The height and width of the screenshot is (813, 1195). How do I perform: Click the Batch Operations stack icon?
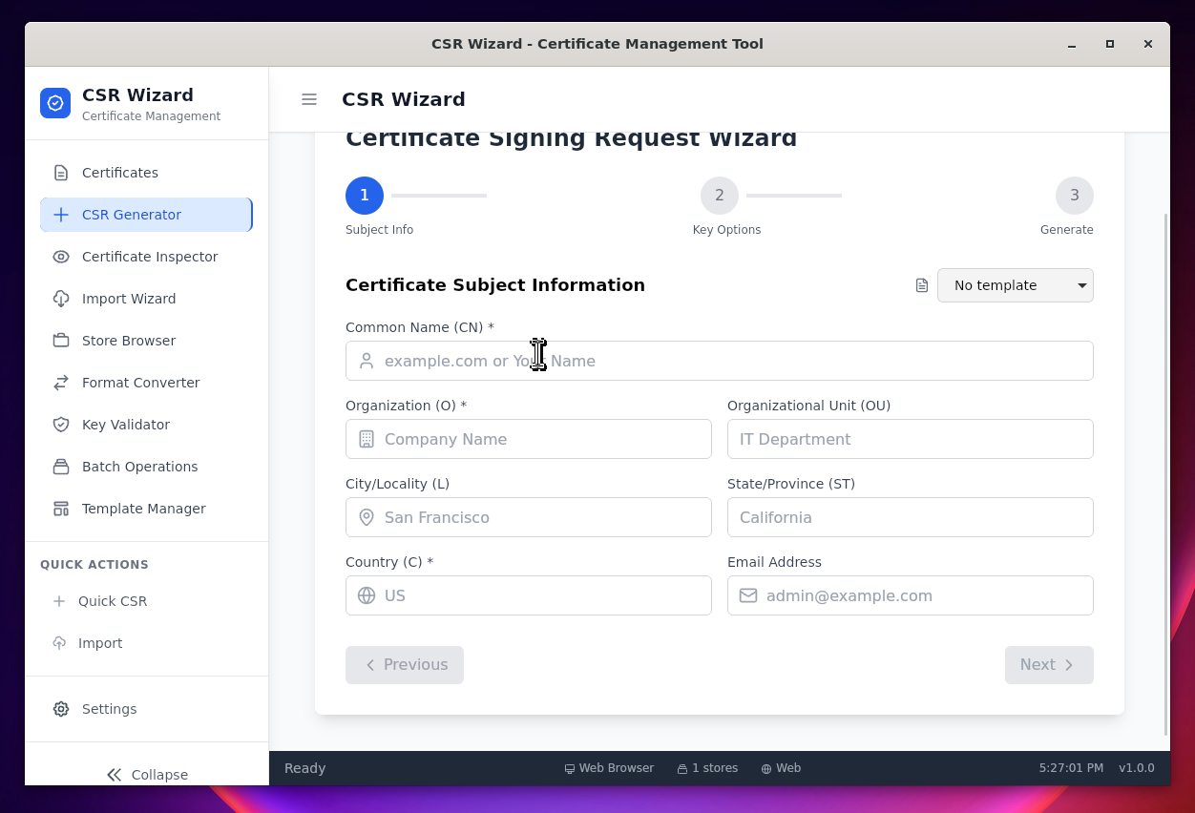click(x=61, y=467)
